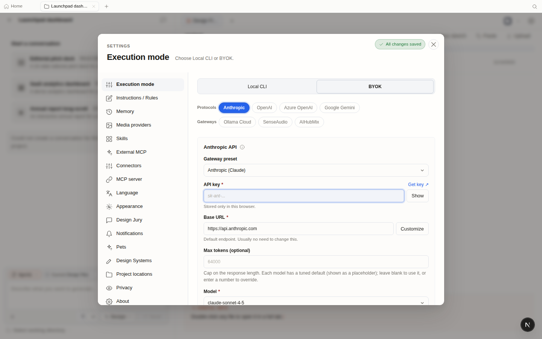Click the Design Systems pen icon
The width and height of the screenshot is (542, 339).
109,261
